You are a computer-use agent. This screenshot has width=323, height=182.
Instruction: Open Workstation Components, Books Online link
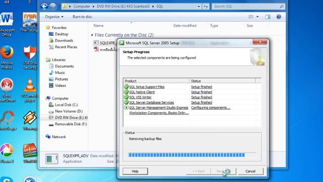[159, 113]
